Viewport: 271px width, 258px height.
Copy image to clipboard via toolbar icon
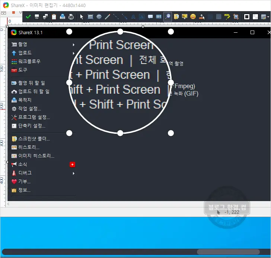point(54,17)
